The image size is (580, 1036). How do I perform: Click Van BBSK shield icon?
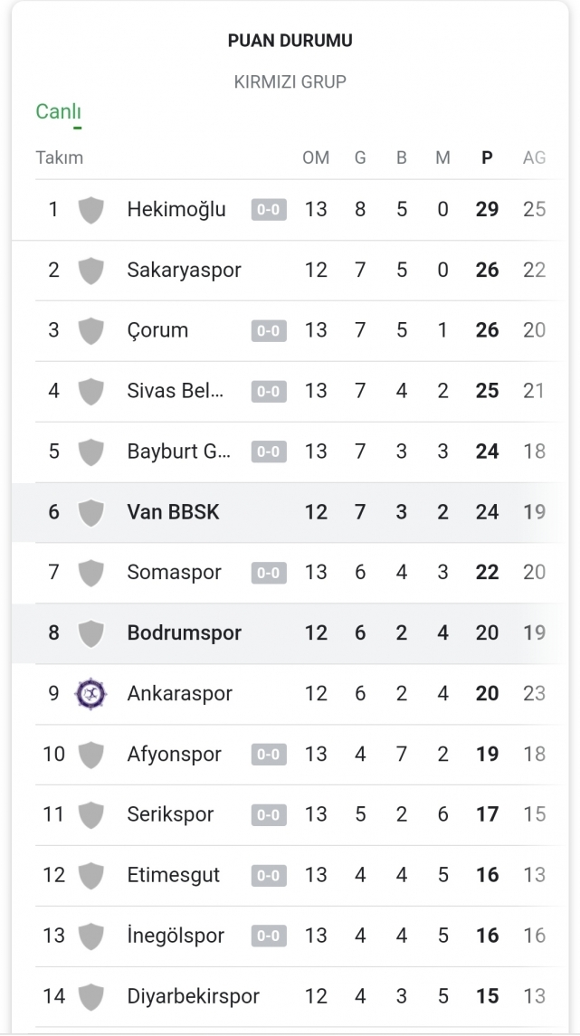(x=90, y=512)
